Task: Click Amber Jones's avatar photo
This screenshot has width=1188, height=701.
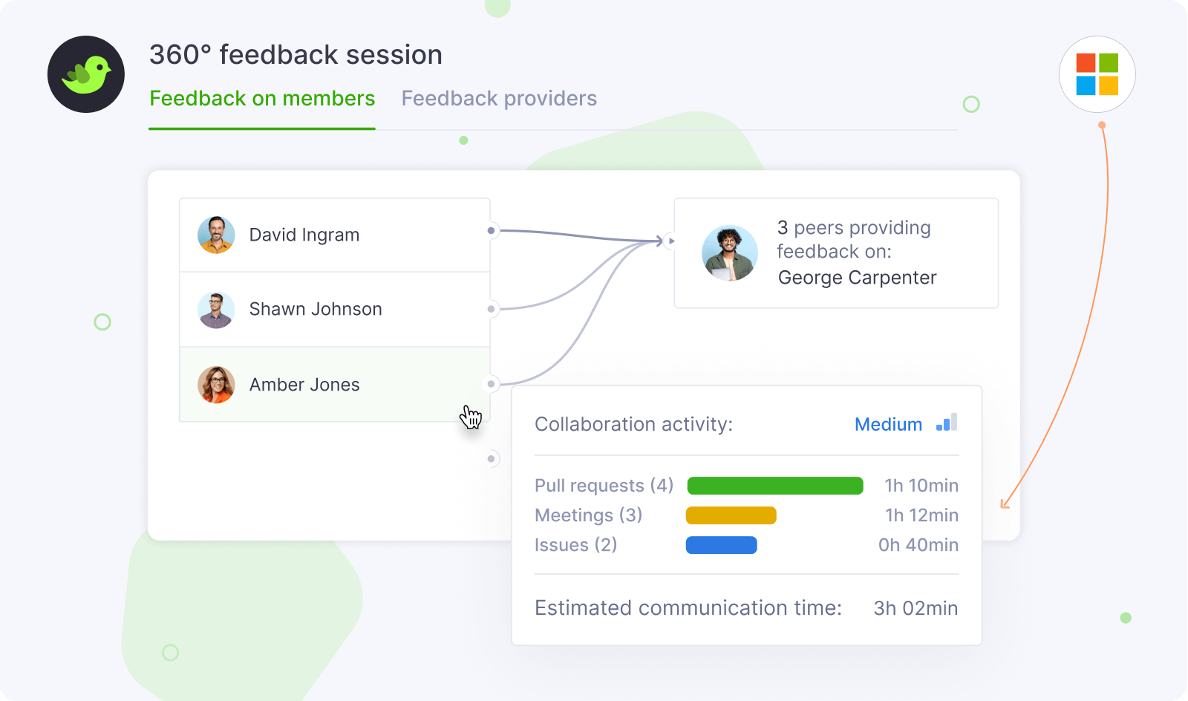Action: tap(216, 385)
